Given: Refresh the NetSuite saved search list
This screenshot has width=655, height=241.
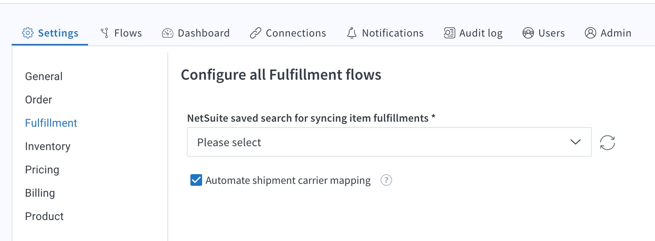Looking at the screenshot, I should click(x=607, y=143).
